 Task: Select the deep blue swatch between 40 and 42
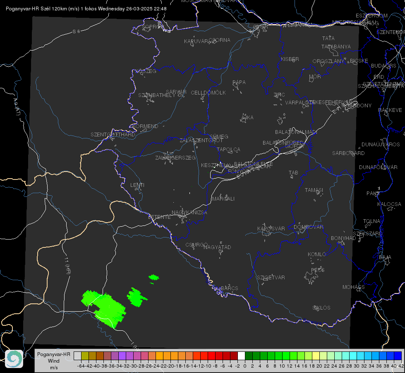click(398, 356)
